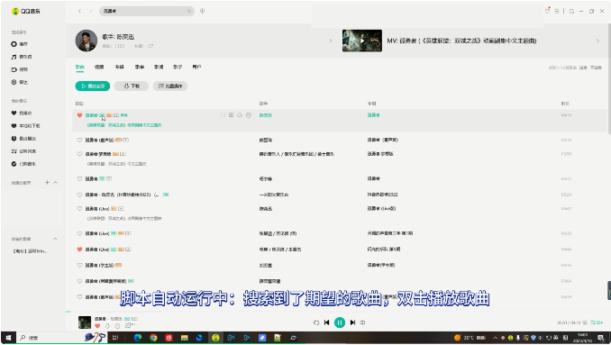
Task: Click the back navigation arrow
Action: 79,11
